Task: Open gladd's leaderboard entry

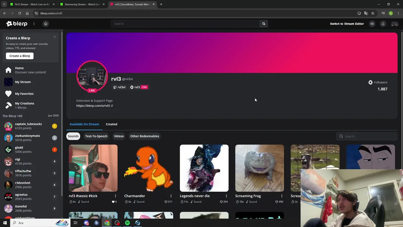Action: point(31,149)
